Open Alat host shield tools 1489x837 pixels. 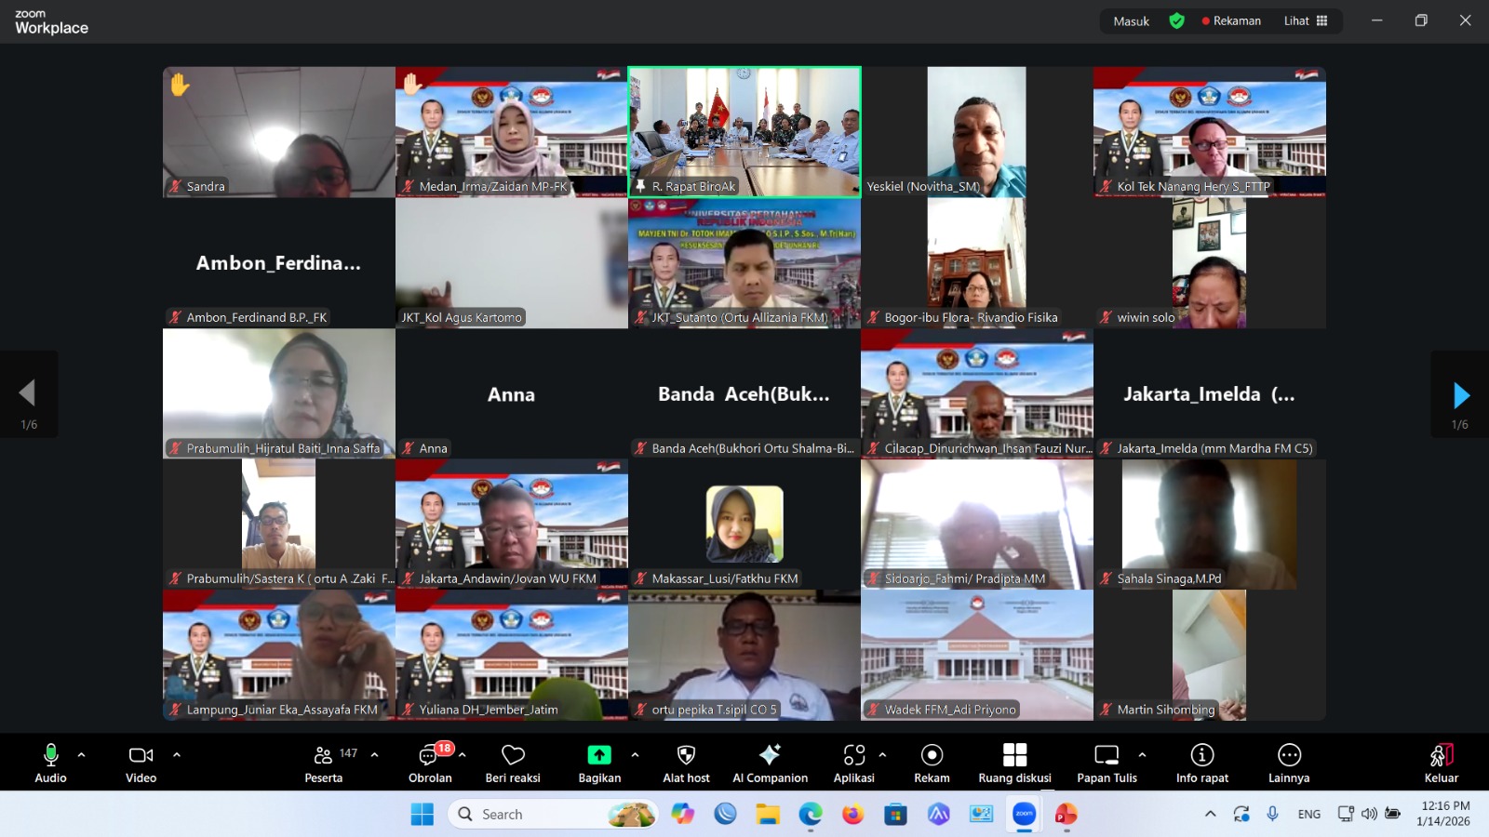(x=686, y=755)
